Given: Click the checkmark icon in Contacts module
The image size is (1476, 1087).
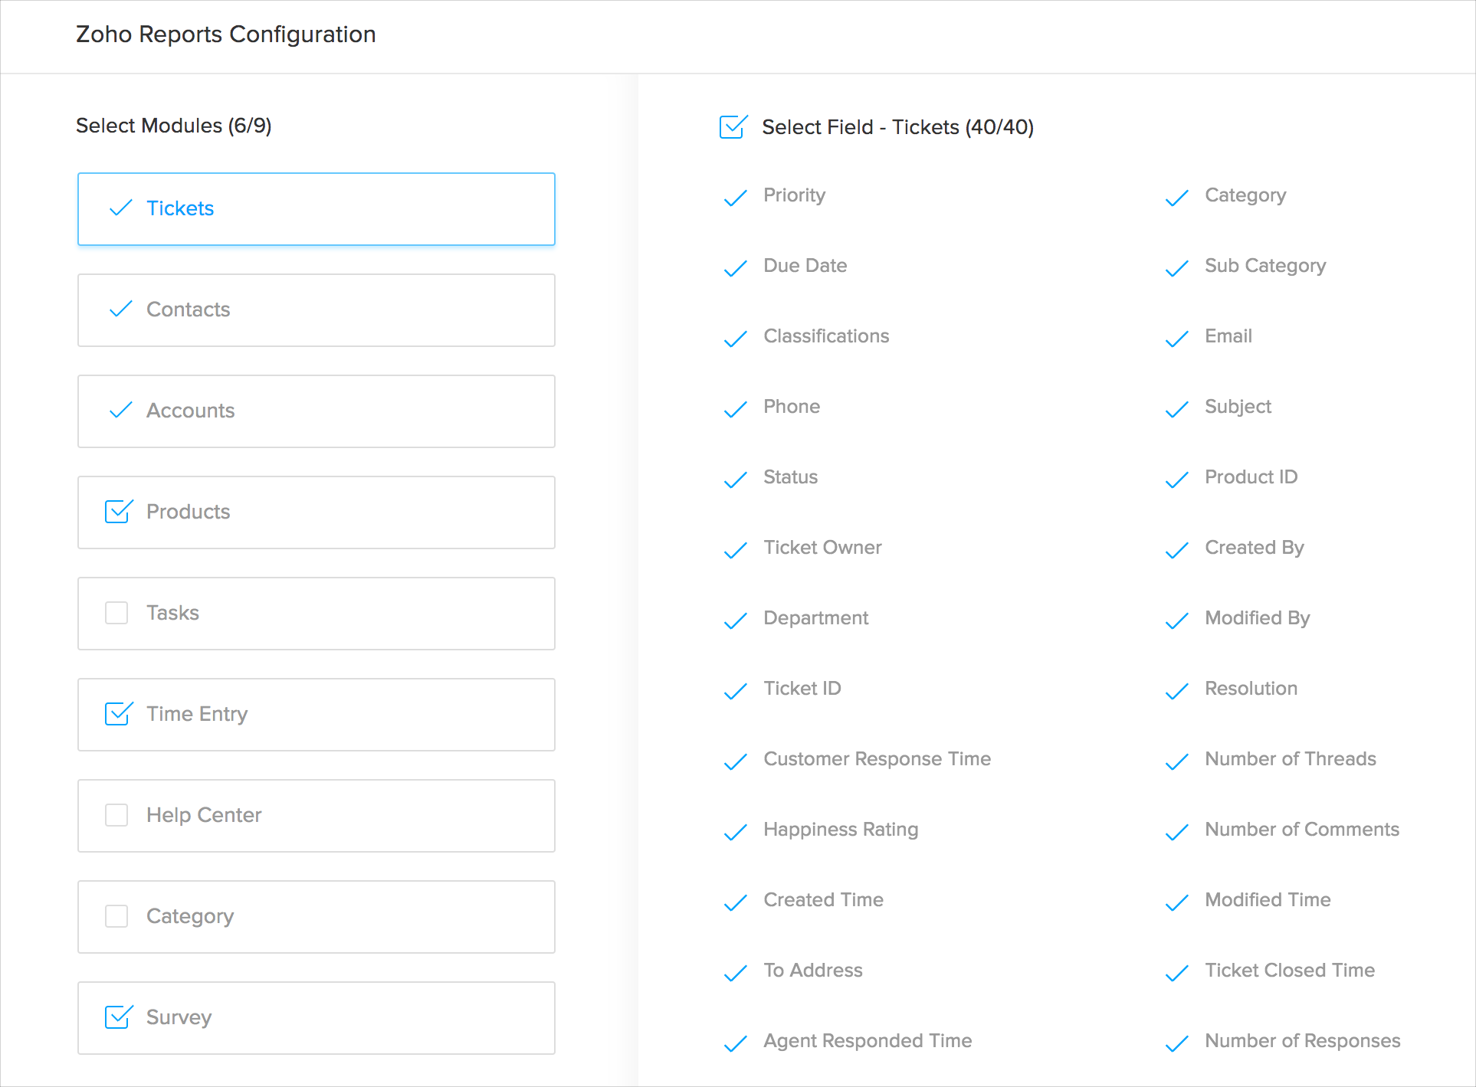Looking at the screenshot, I should (121, 309).
